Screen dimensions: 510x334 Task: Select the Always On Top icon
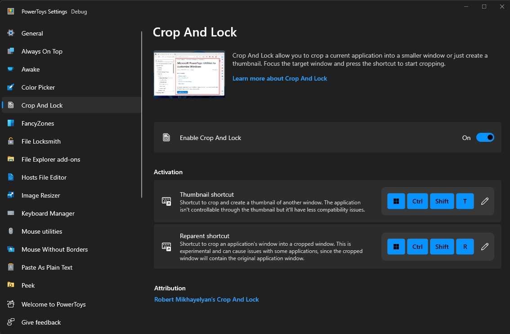pos(11,51)
